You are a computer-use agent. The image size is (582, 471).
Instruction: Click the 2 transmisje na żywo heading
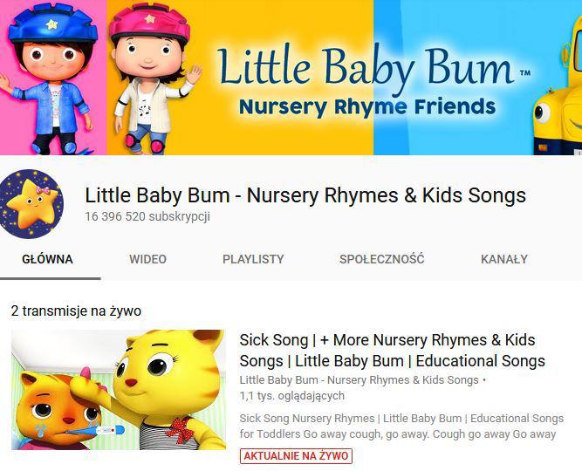coord(76,311)
